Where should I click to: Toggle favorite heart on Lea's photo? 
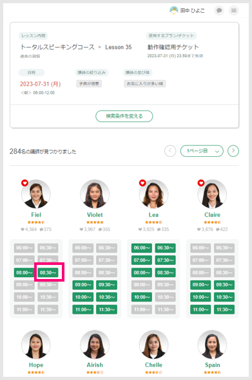[x=142, y=183]
